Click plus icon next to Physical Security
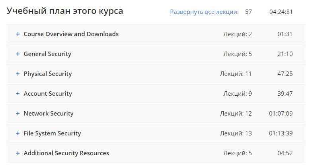 18,74
